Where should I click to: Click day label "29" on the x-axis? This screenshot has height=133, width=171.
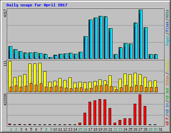pos(150,129)
